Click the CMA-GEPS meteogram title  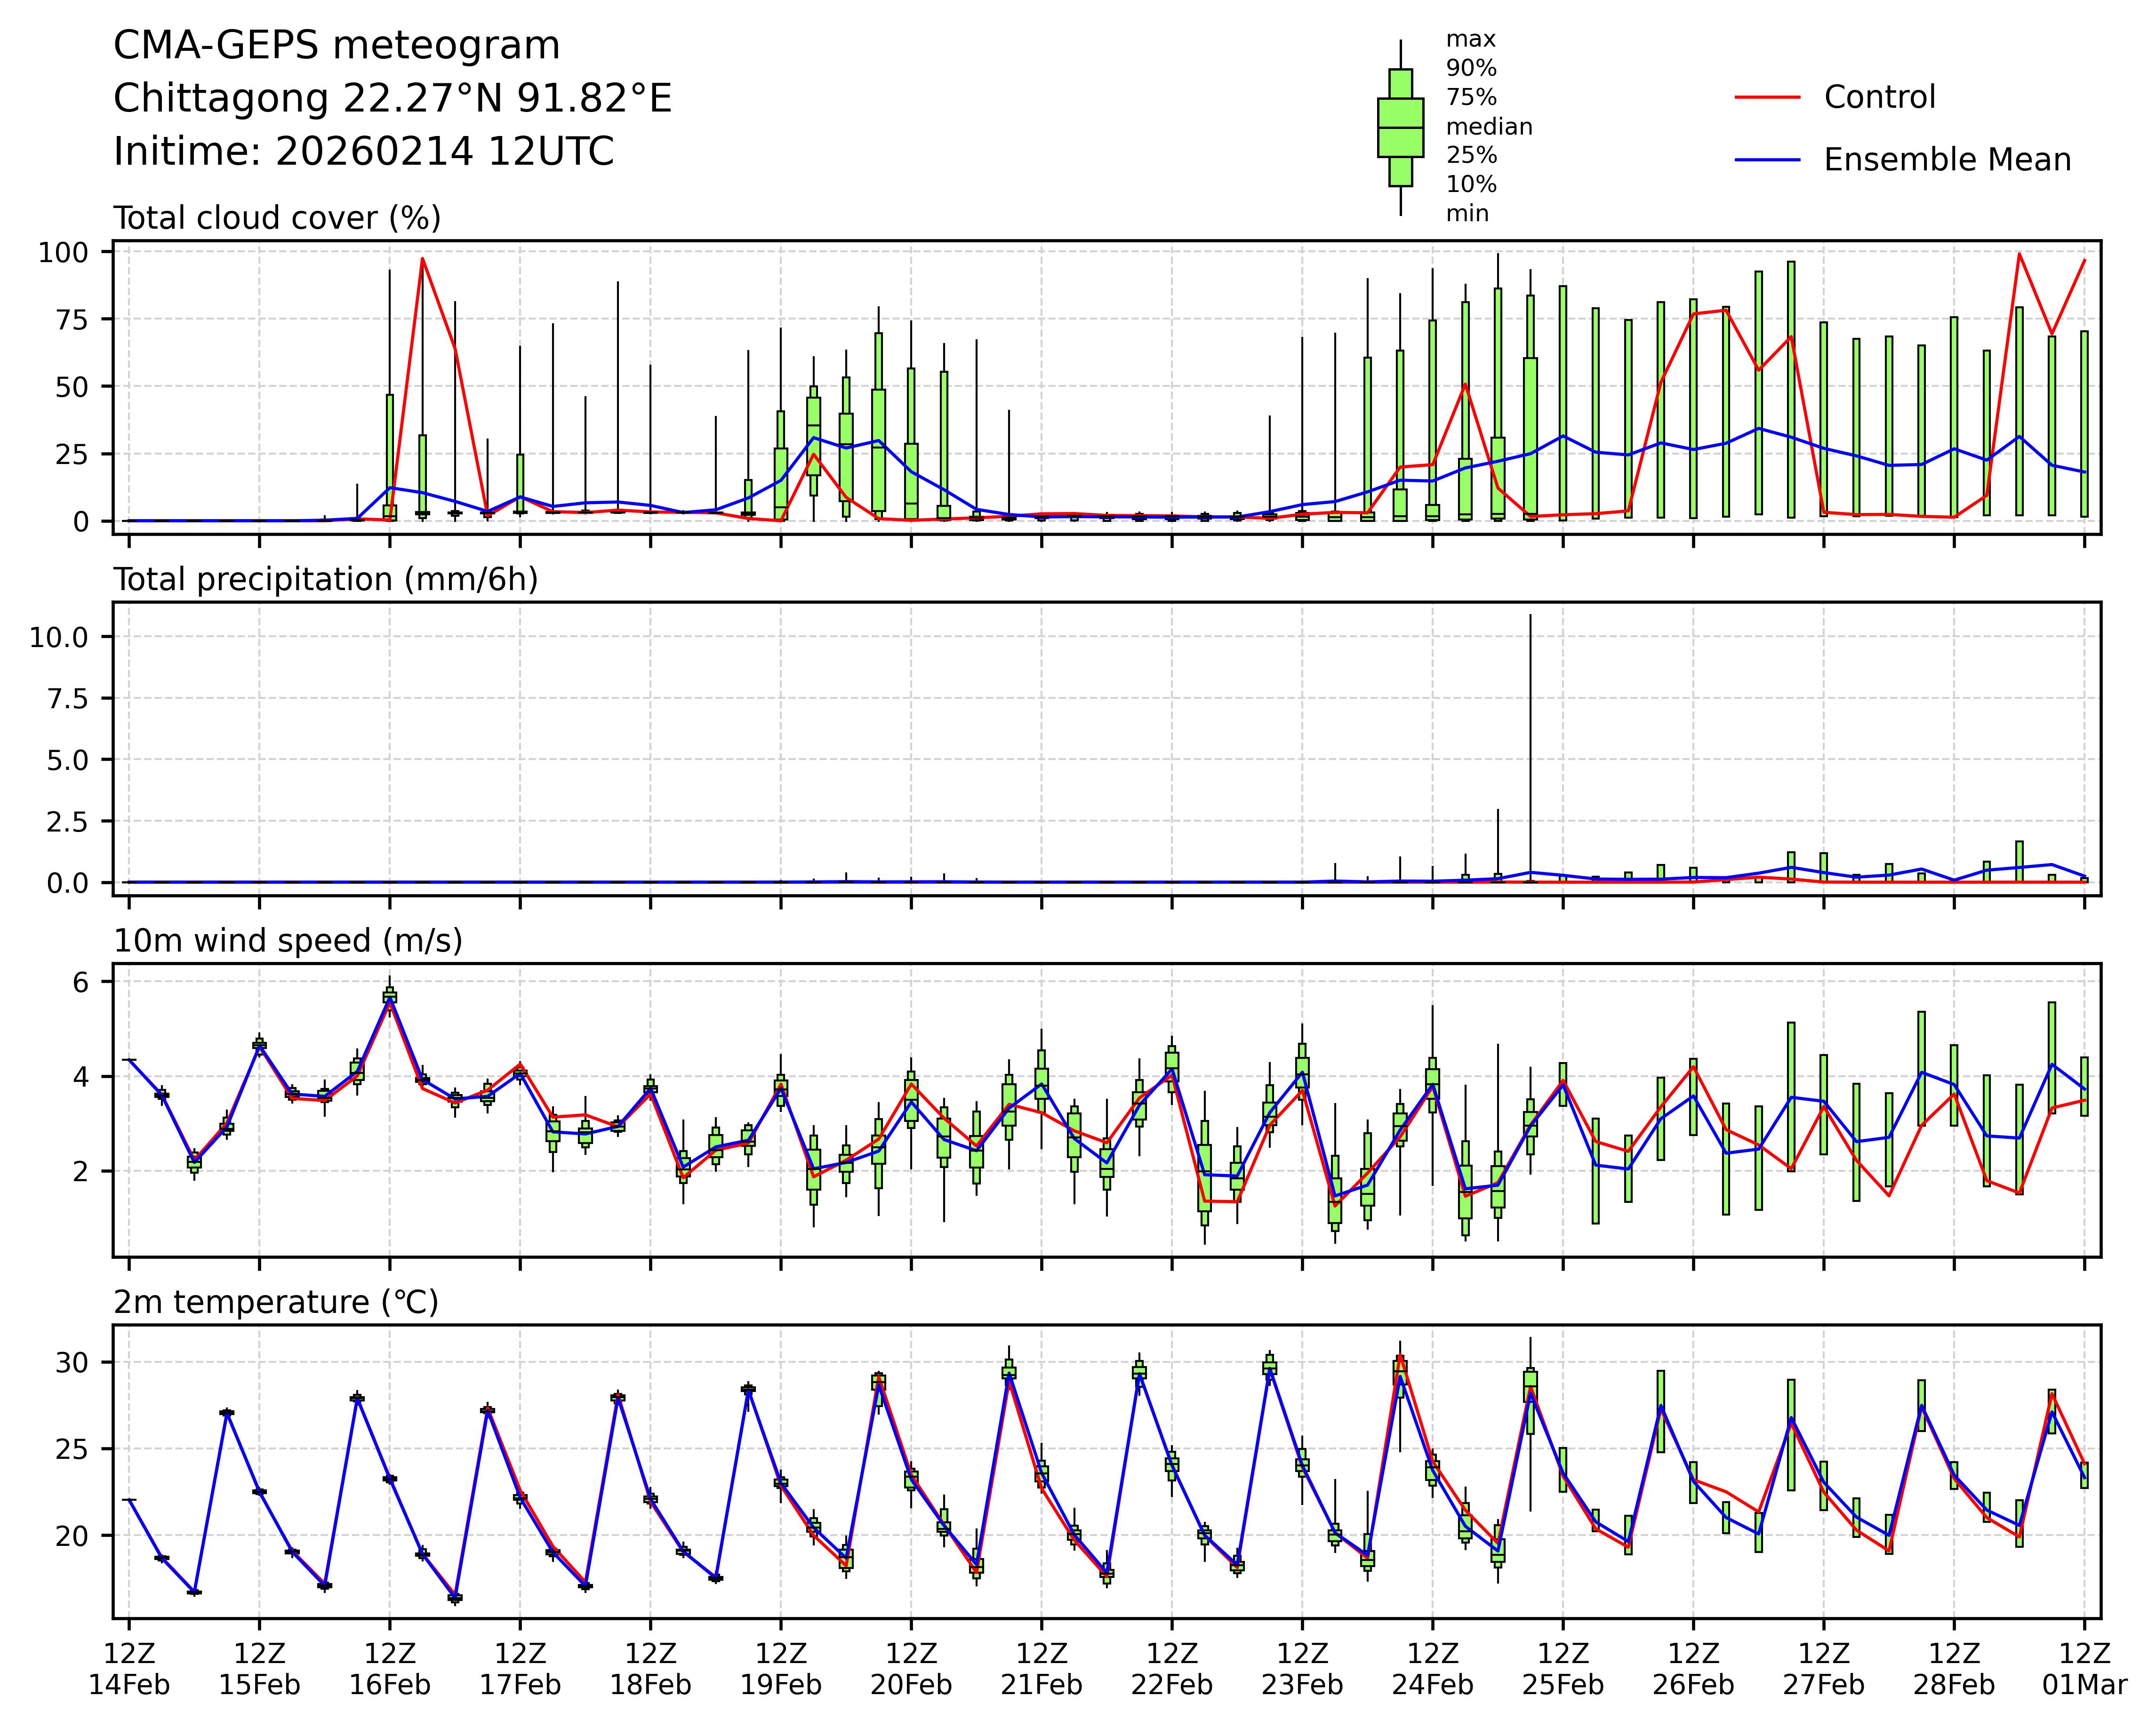coord(336,46)
